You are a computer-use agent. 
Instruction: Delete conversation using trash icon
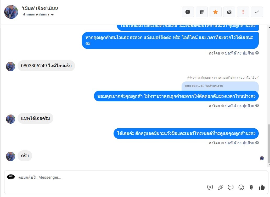point(202,12)
